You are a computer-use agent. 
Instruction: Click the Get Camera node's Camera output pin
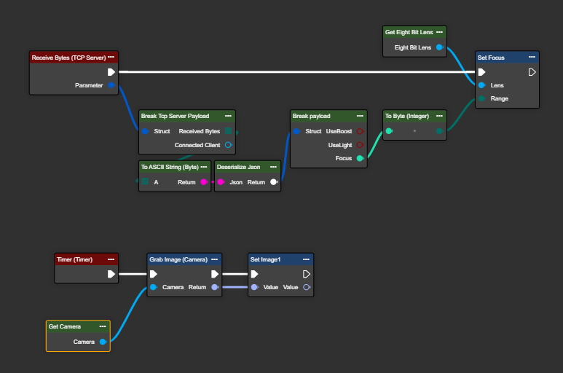click(x=103, y=341)
